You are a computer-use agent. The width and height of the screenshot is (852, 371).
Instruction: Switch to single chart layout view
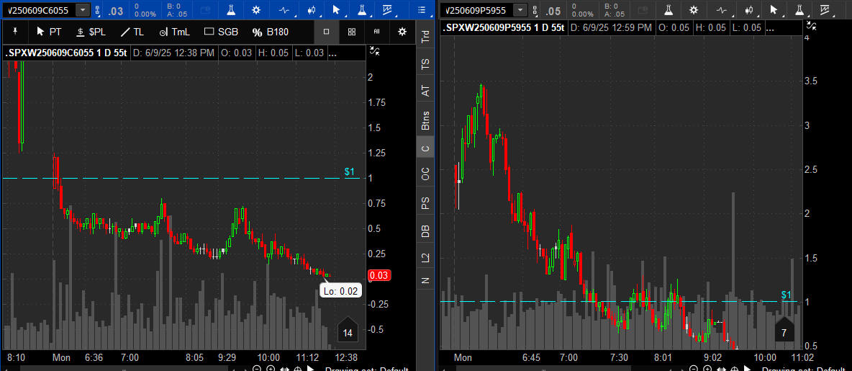point(326,32)
